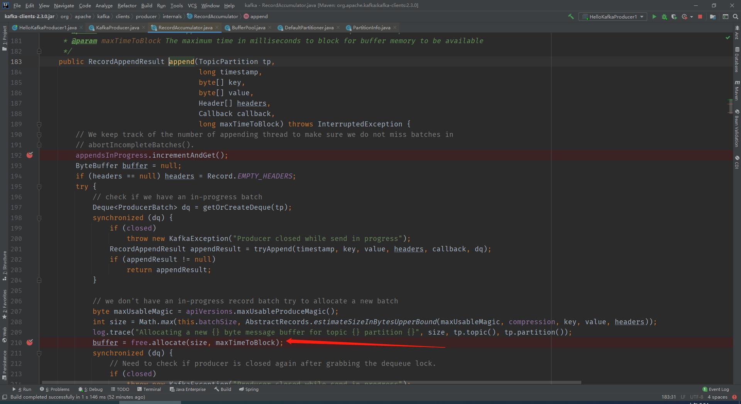
Task: Switch to the PartitionInfo.java tab
Action: click(x=371, y=28)
